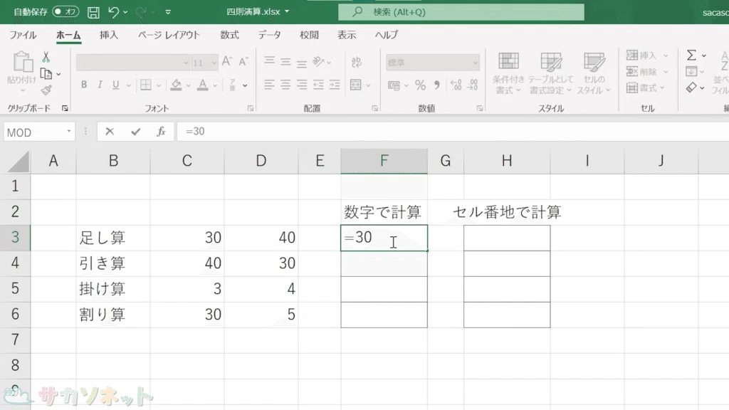Click the Wrap Text icon
The image size is (729, 410).
point(357,61)
